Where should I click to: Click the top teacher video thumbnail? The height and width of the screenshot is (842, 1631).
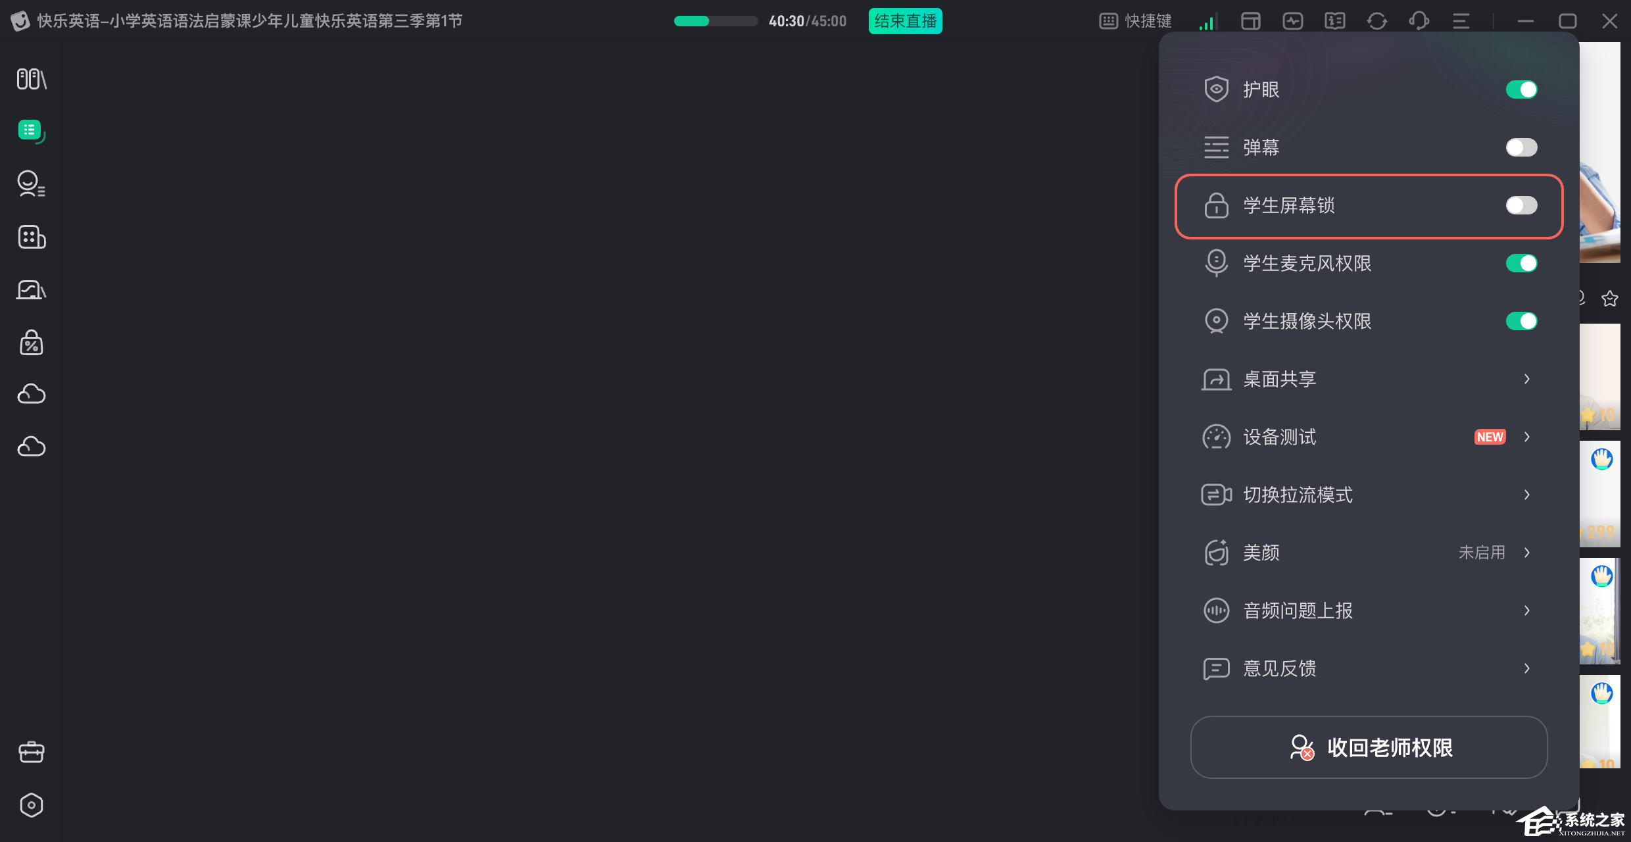[1600, 153]
